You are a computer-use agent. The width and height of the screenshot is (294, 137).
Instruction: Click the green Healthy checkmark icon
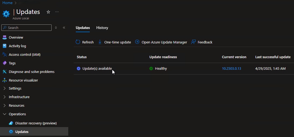tap(151, 69)
